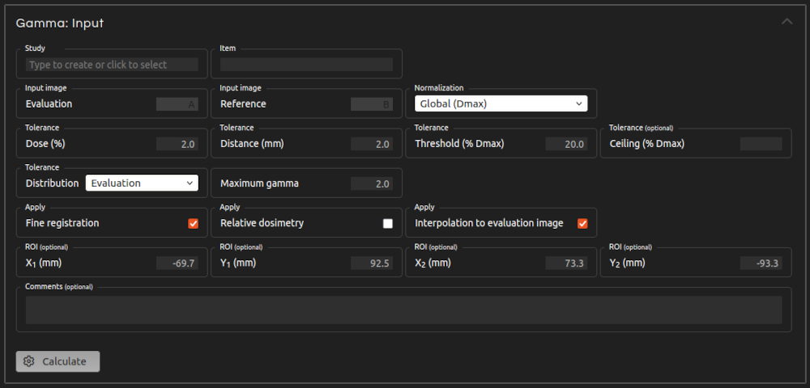Click the Maximum gamma field

tap(372, 183)
